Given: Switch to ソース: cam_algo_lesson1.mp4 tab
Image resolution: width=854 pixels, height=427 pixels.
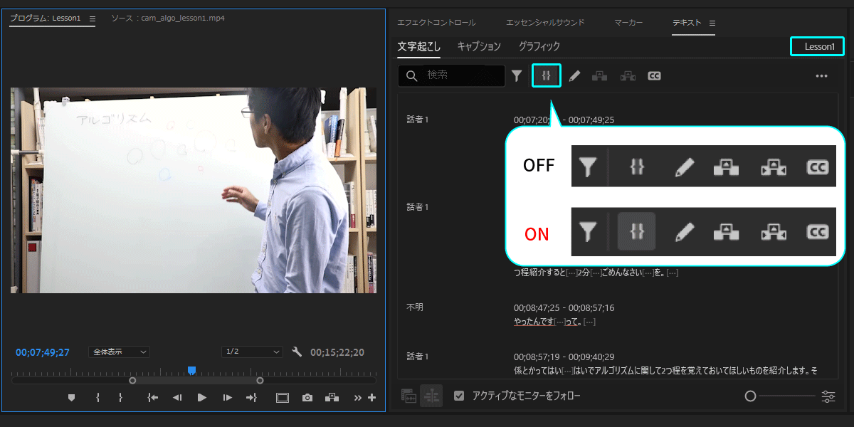Looking at the screenshot, I should click(x=168, y=19).
